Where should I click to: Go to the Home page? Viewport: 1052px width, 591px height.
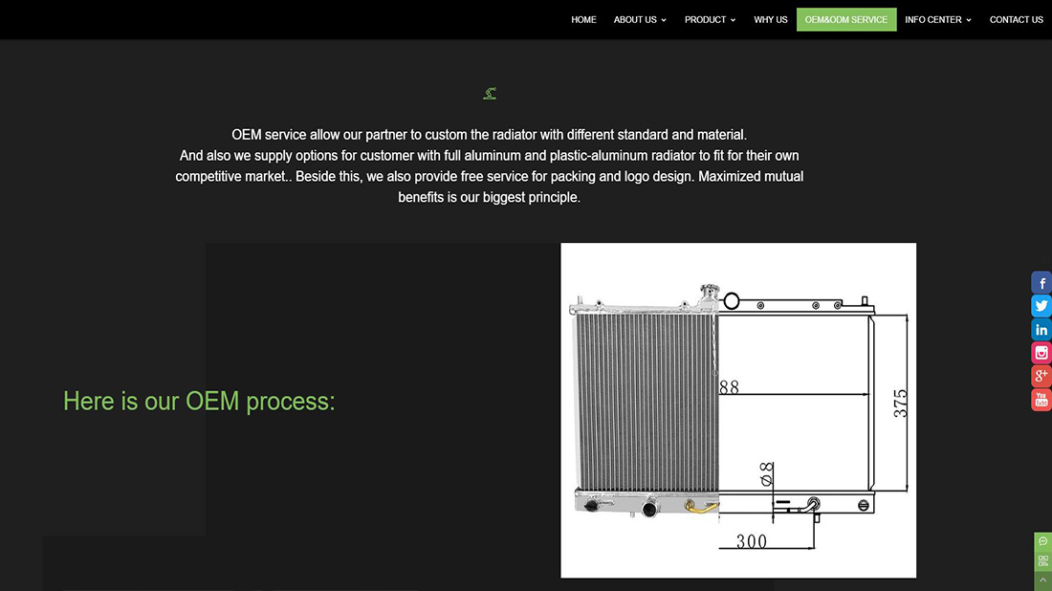[x=583, y=20]
